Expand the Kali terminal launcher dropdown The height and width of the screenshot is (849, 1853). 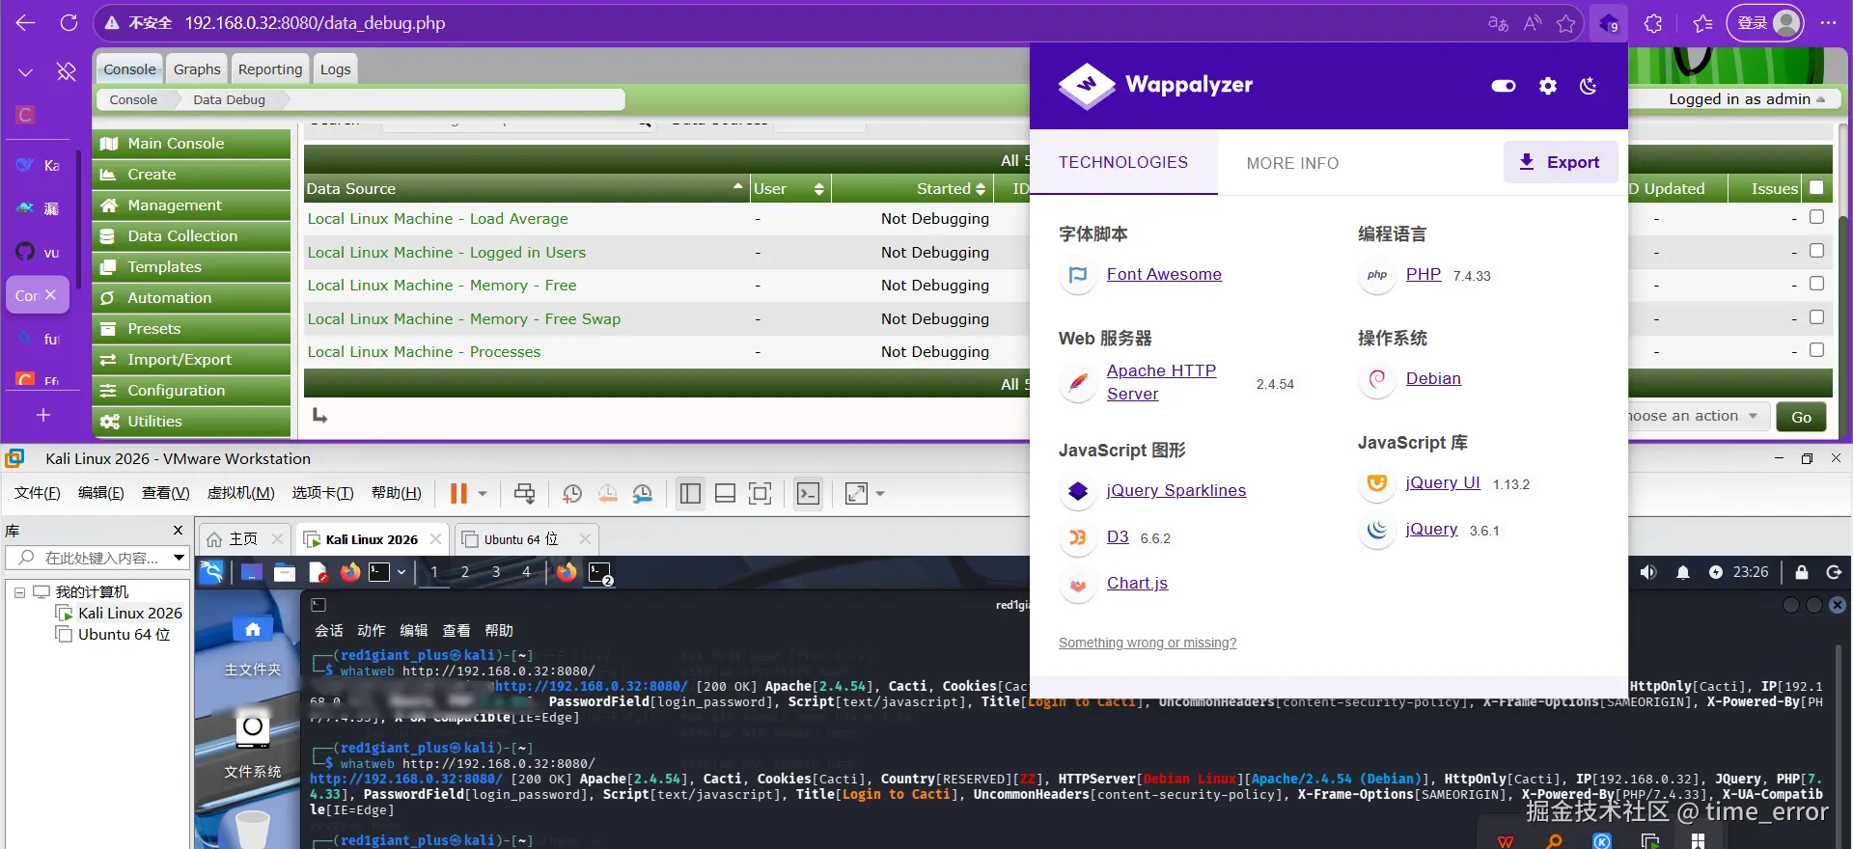(401, 572)
